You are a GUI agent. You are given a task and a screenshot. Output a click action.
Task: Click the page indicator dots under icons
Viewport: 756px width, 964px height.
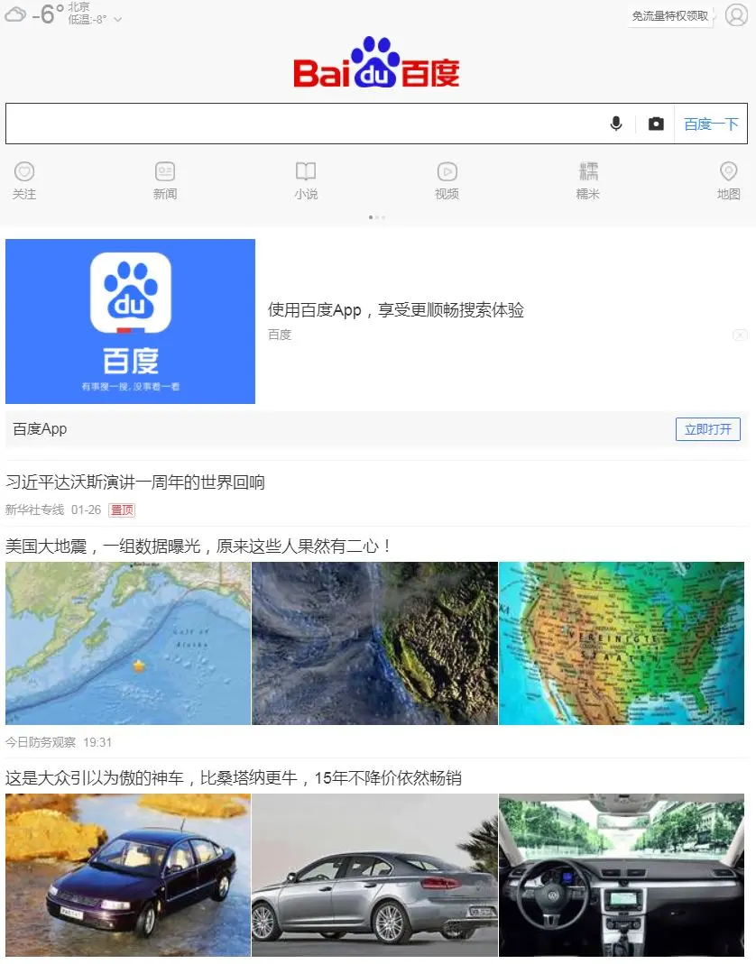point(377,217)
